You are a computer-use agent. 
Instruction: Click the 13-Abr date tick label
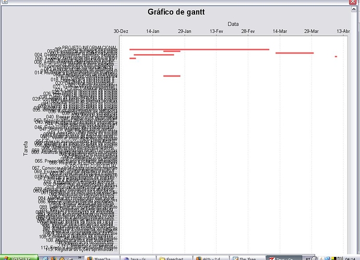[343, 31]
